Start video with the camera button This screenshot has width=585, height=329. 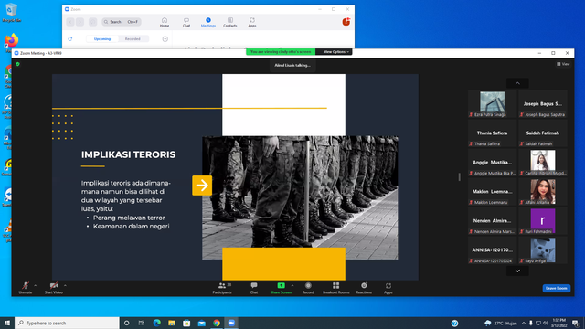coord(54,288)
